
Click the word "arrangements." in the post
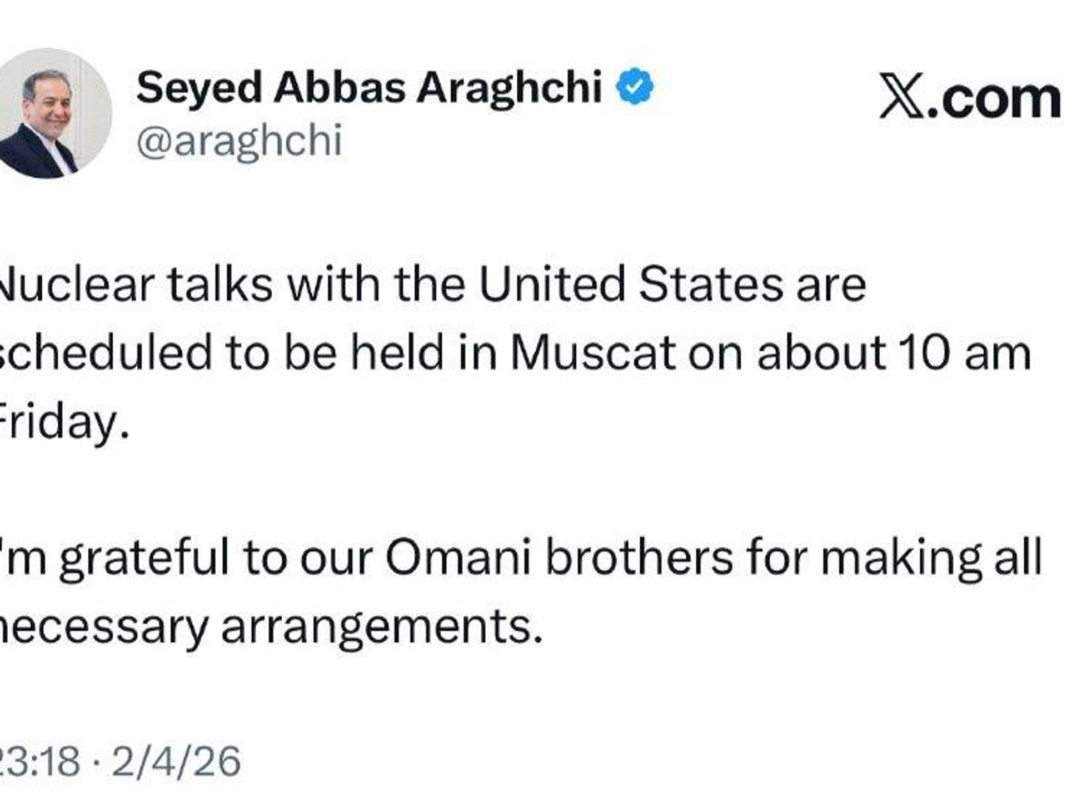point(382,627)
